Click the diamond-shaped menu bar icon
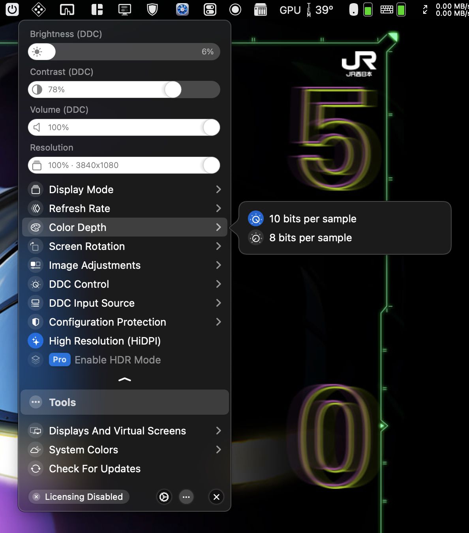 38,9
